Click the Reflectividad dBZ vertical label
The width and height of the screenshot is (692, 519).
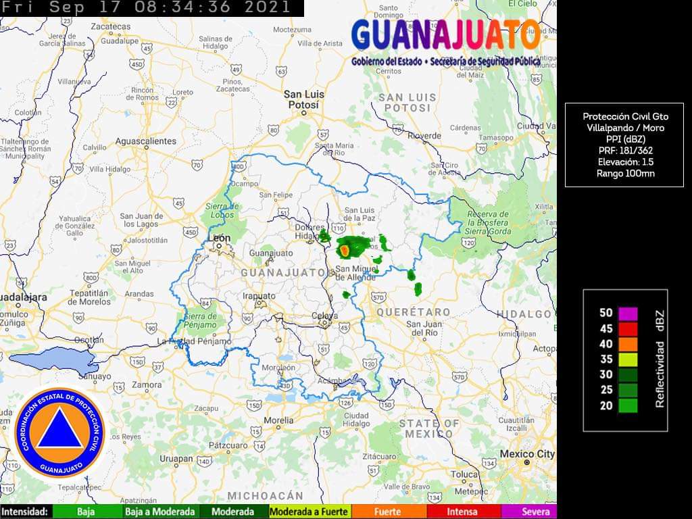tap(660, 359)
